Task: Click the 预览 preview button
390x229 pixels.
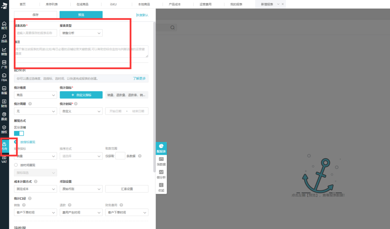Action: tap(81, 15)
